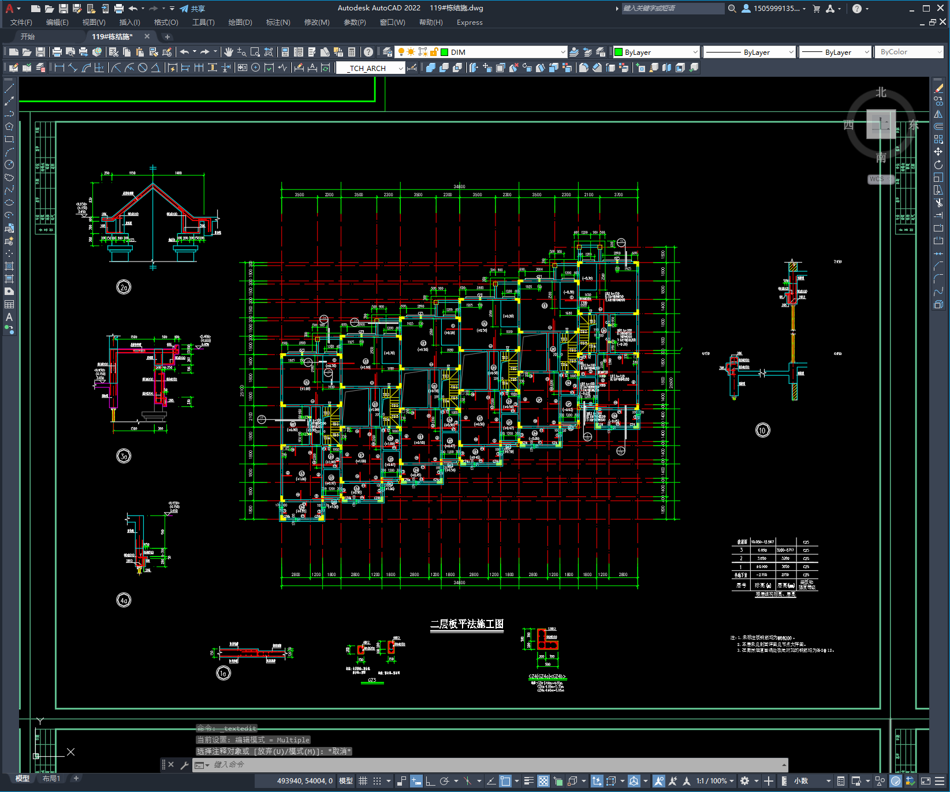Viewport: 950px width, 792px height.
Task: Open the annotation scale 1:1 dropdown
Action: click(x=715, y=781)
